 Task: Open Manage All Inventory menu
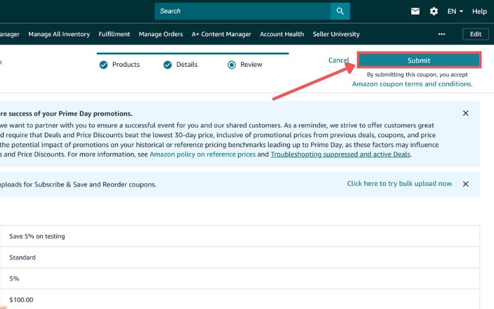pos(59,34)
